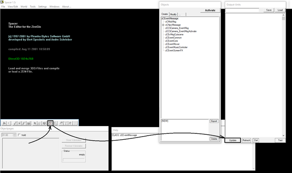Open the About menu
The width and height of the screenshot is (292, 173).
[67, 6]
